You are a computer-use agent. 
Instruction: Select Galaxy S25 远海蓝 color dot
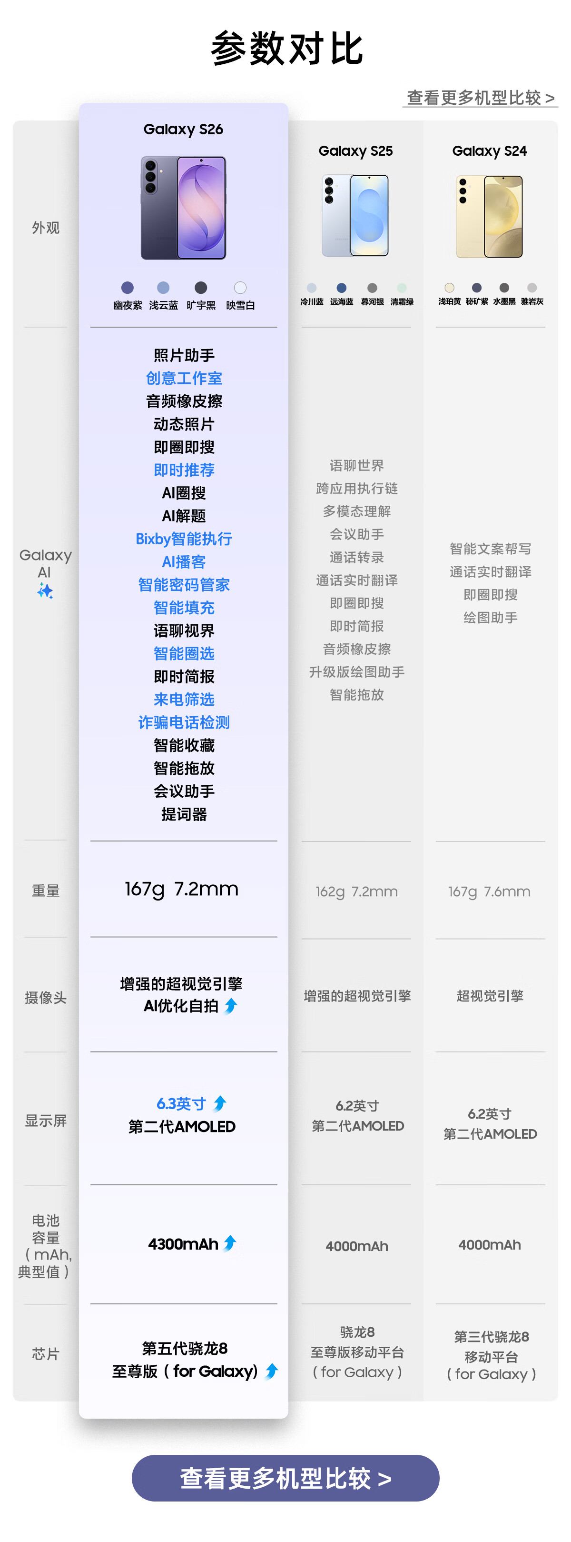coord(341,288)
